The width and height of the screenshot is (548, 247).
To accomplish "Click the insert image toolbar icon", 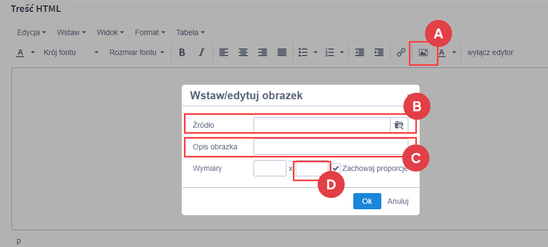I will click(423, 52).
